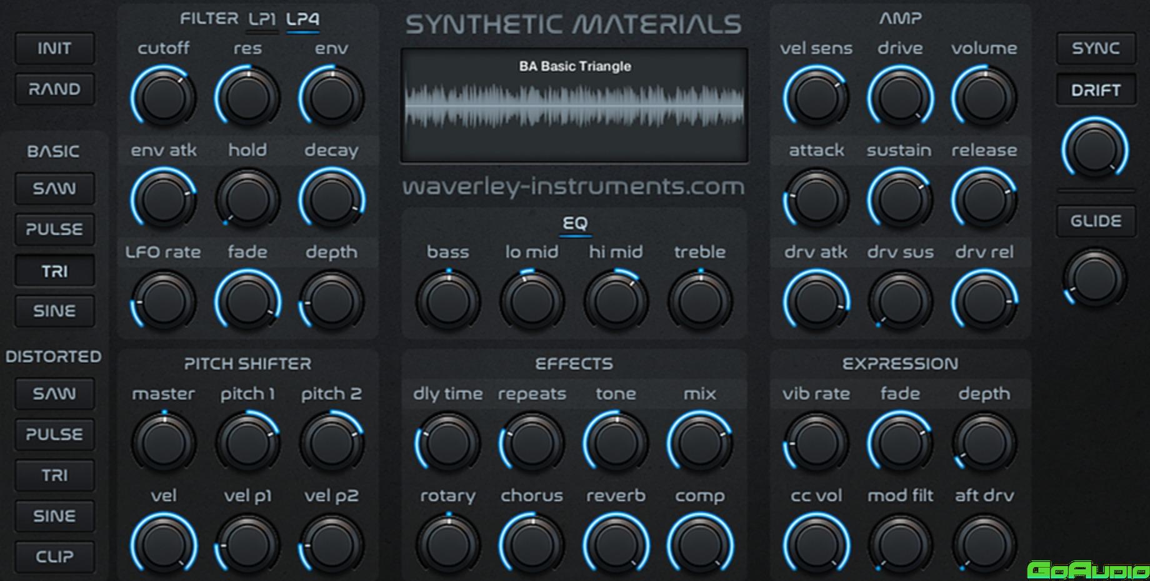This screenshot has height=581, width=1150.
Task: Click the amp drive knob
Action: (x=900, y=97)
